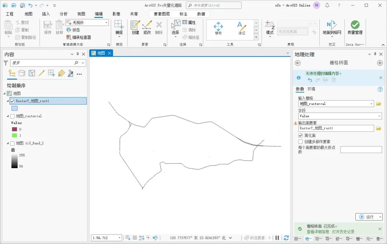
Task: Click the 模式 (Mode) elevation tool
Action: pyautogui.click(x=270, y=29)
